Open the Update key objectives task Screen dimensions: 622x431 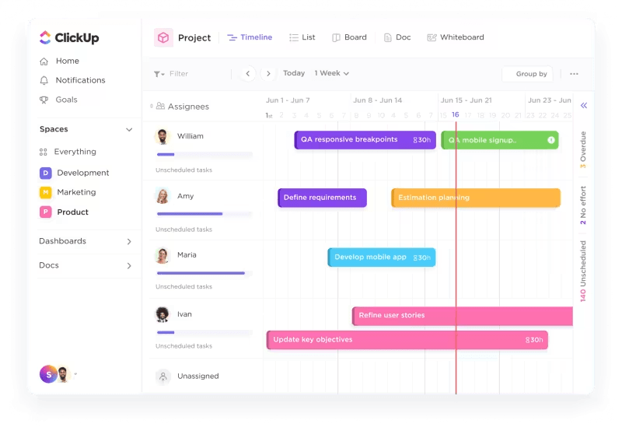(x=407, y=340)
